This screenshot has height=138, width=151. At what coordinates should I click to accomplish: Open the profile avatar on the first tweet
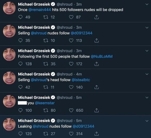click(x=9, y=8)
